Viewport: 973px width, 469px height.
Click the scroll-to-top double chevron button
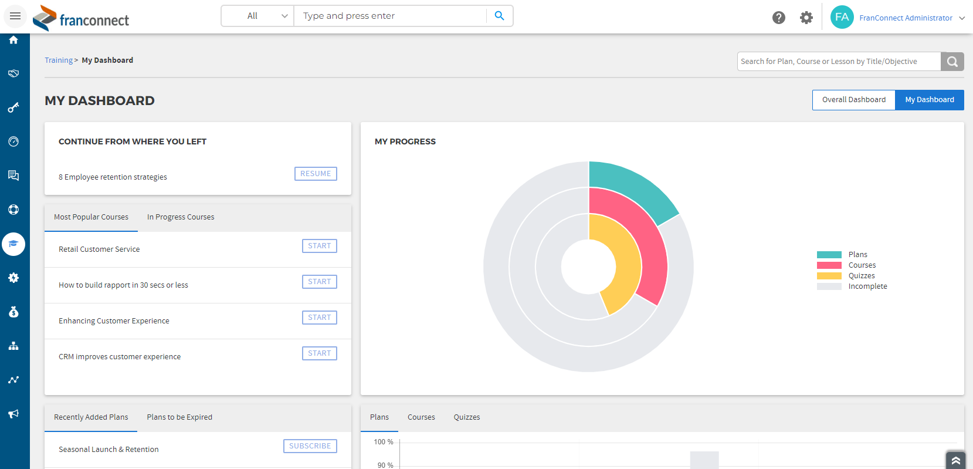(955, 460)
